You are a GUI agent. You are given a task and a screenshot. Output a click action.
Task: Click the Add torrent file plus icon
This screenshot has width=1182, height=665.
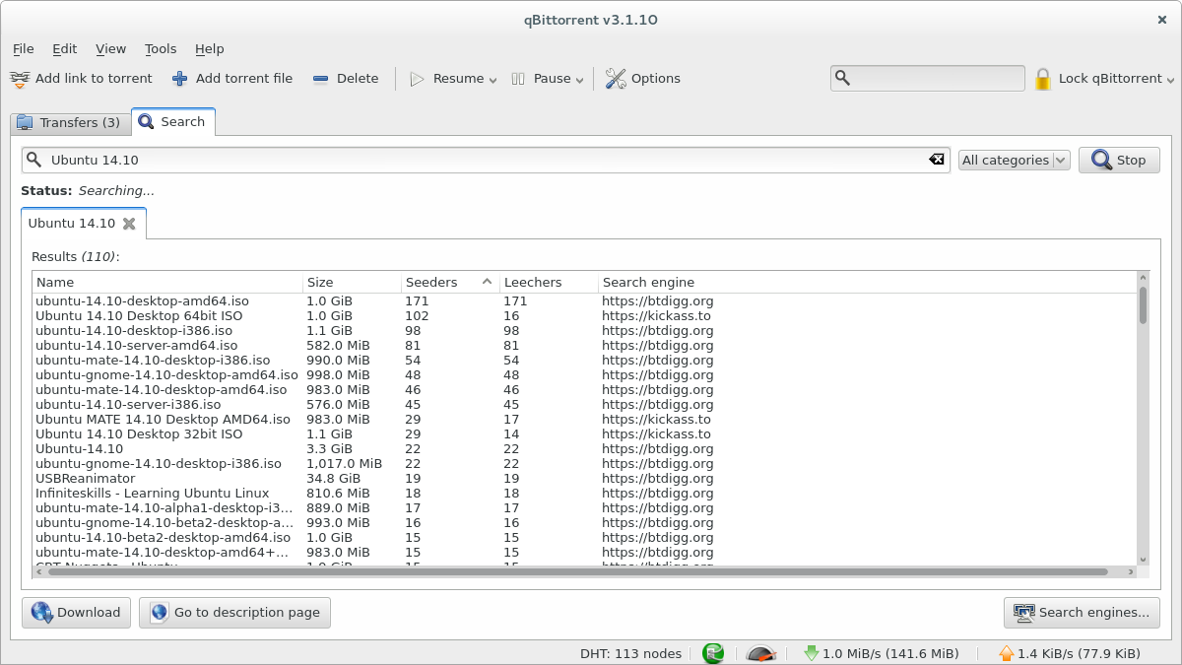point(179,79)
